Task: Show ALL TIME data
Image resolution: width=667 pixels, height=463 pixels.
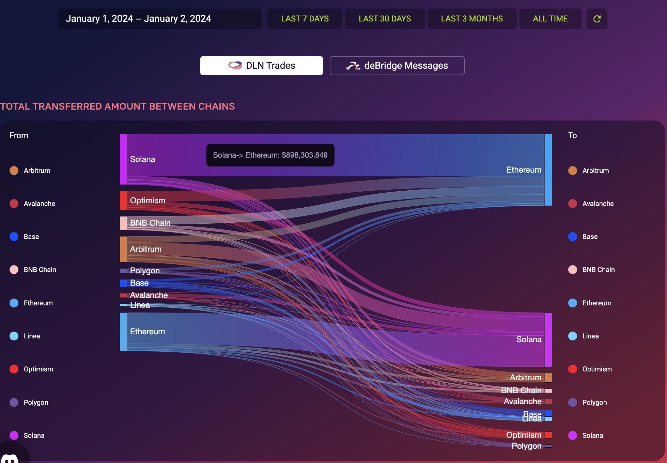Action: click(550, 19)
